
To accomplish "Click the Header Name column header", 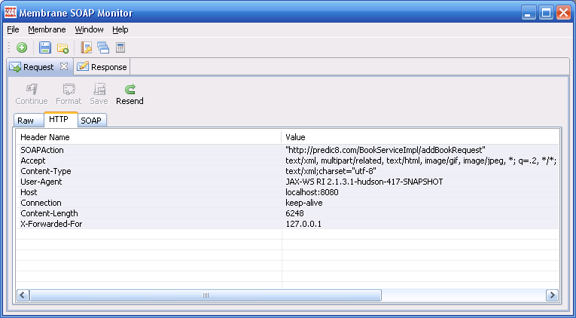I will click(x=149, y=137).
